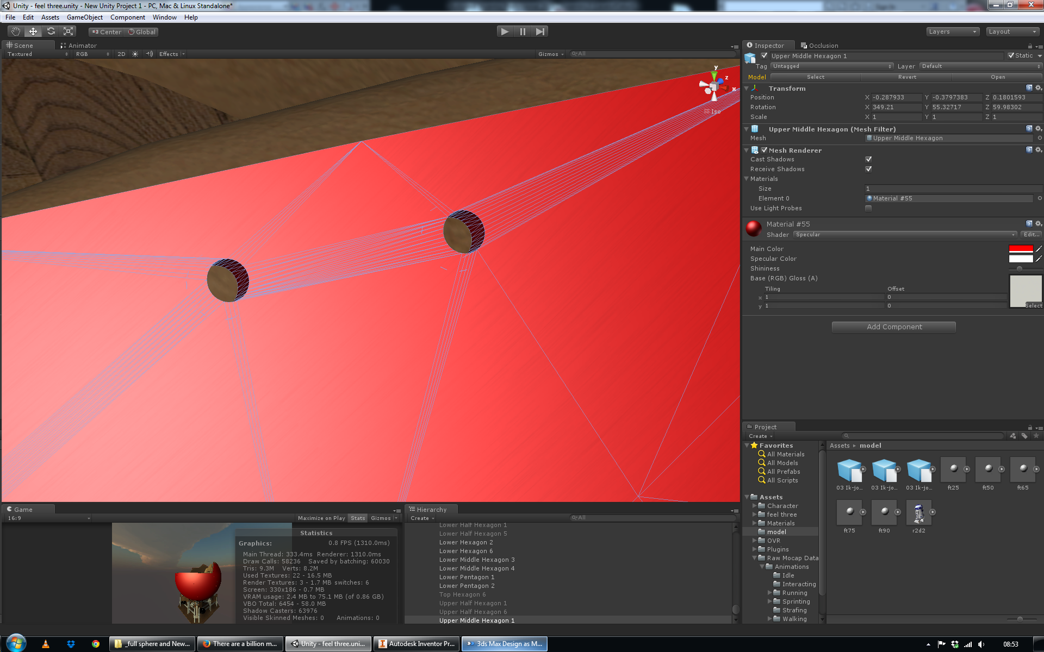The image size is (1044, 652).
Task: Open Mesh Renderer gear menu
Action: 1038,150
